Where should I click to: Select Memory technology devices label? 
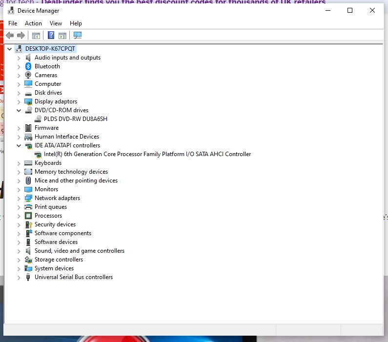[x=71, y=172]
